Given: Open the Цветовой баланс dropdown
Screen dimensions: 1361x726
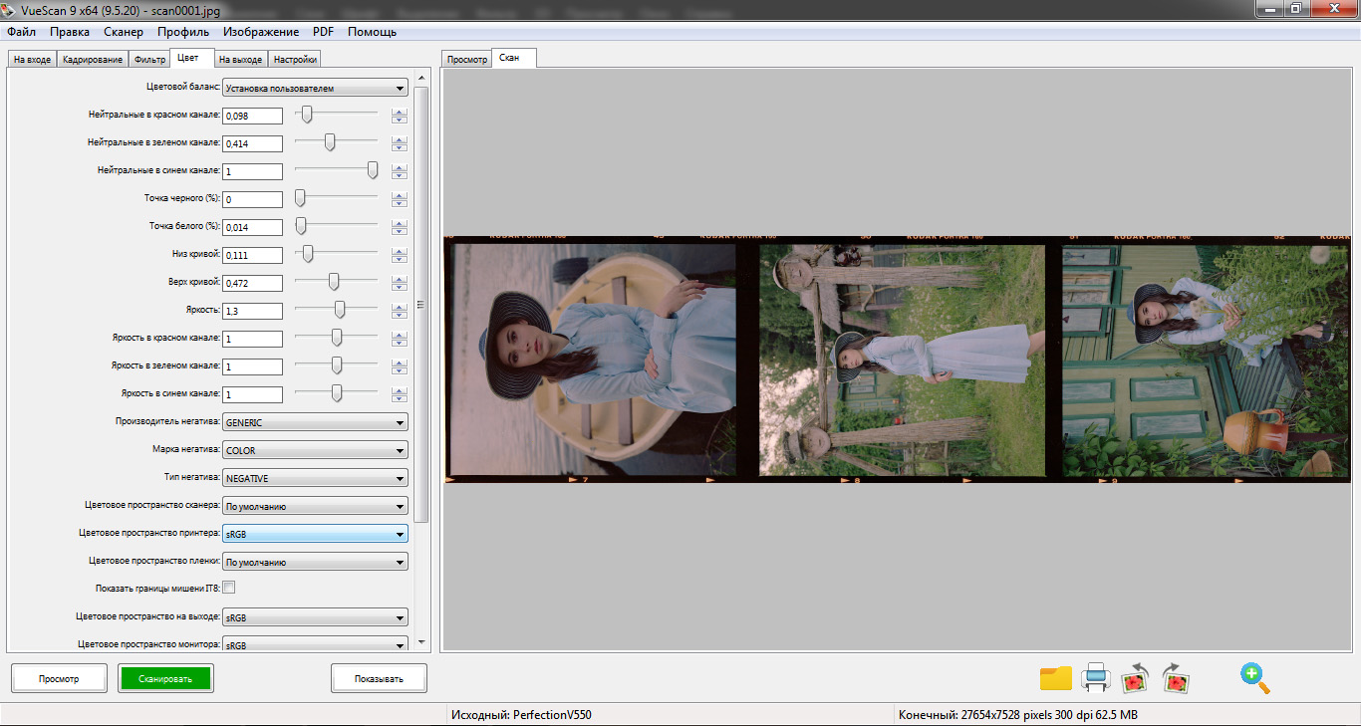Looking at the screenshot, I should 315,88.
